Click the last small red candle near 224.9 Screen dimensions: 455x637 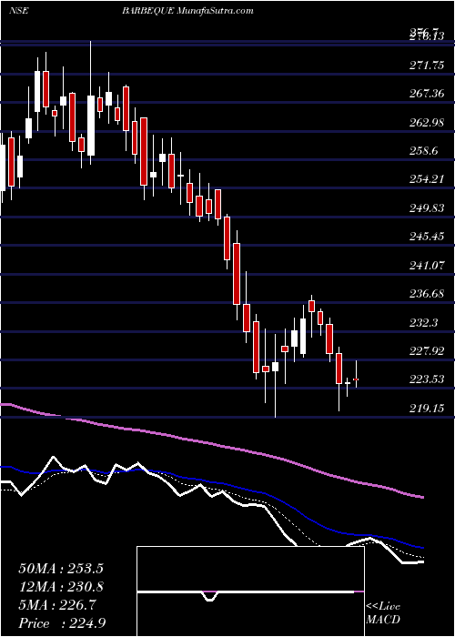(357, 379)
